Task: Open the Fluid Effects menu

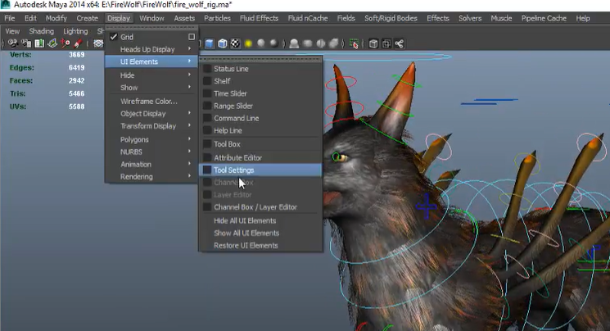Action: (x=259, y=18)
